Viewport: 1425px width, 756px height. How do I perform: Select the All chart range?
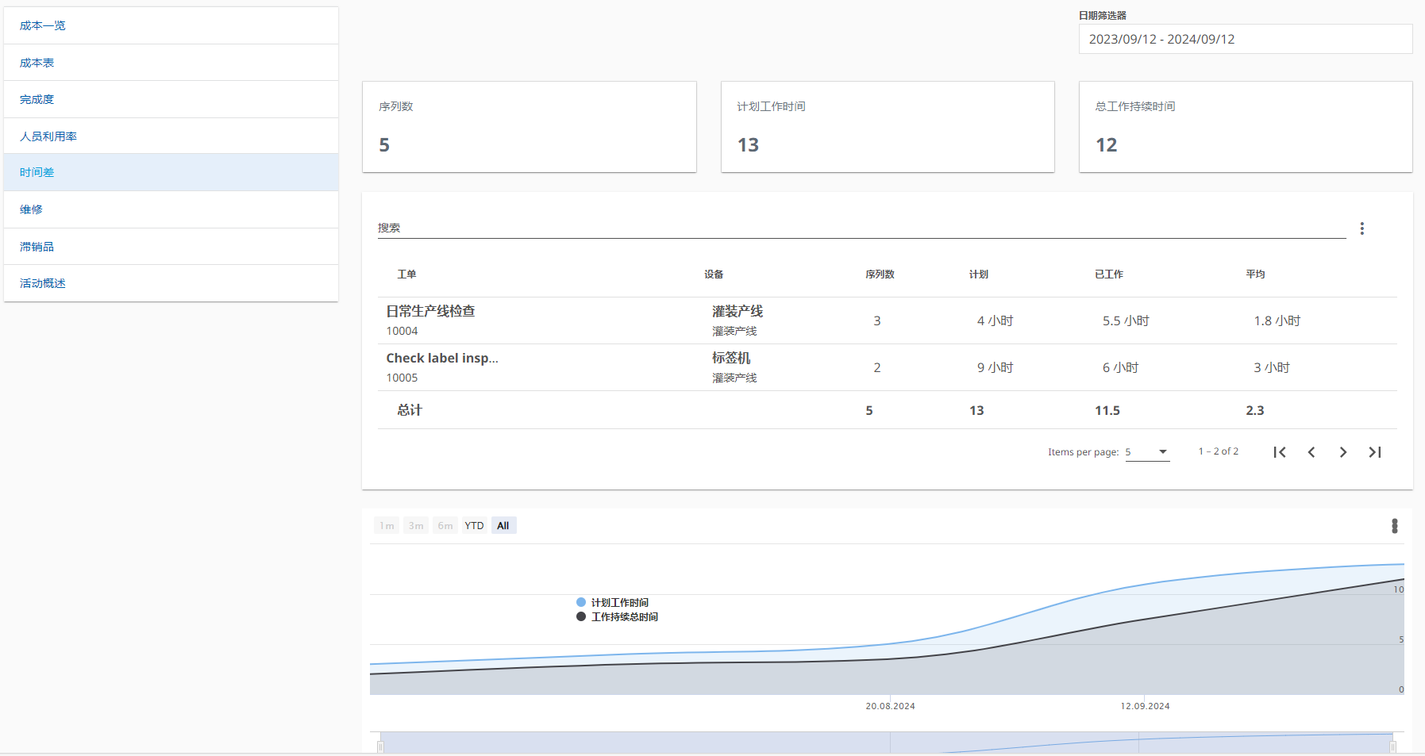pyautogui.click(x=503, y=526)
